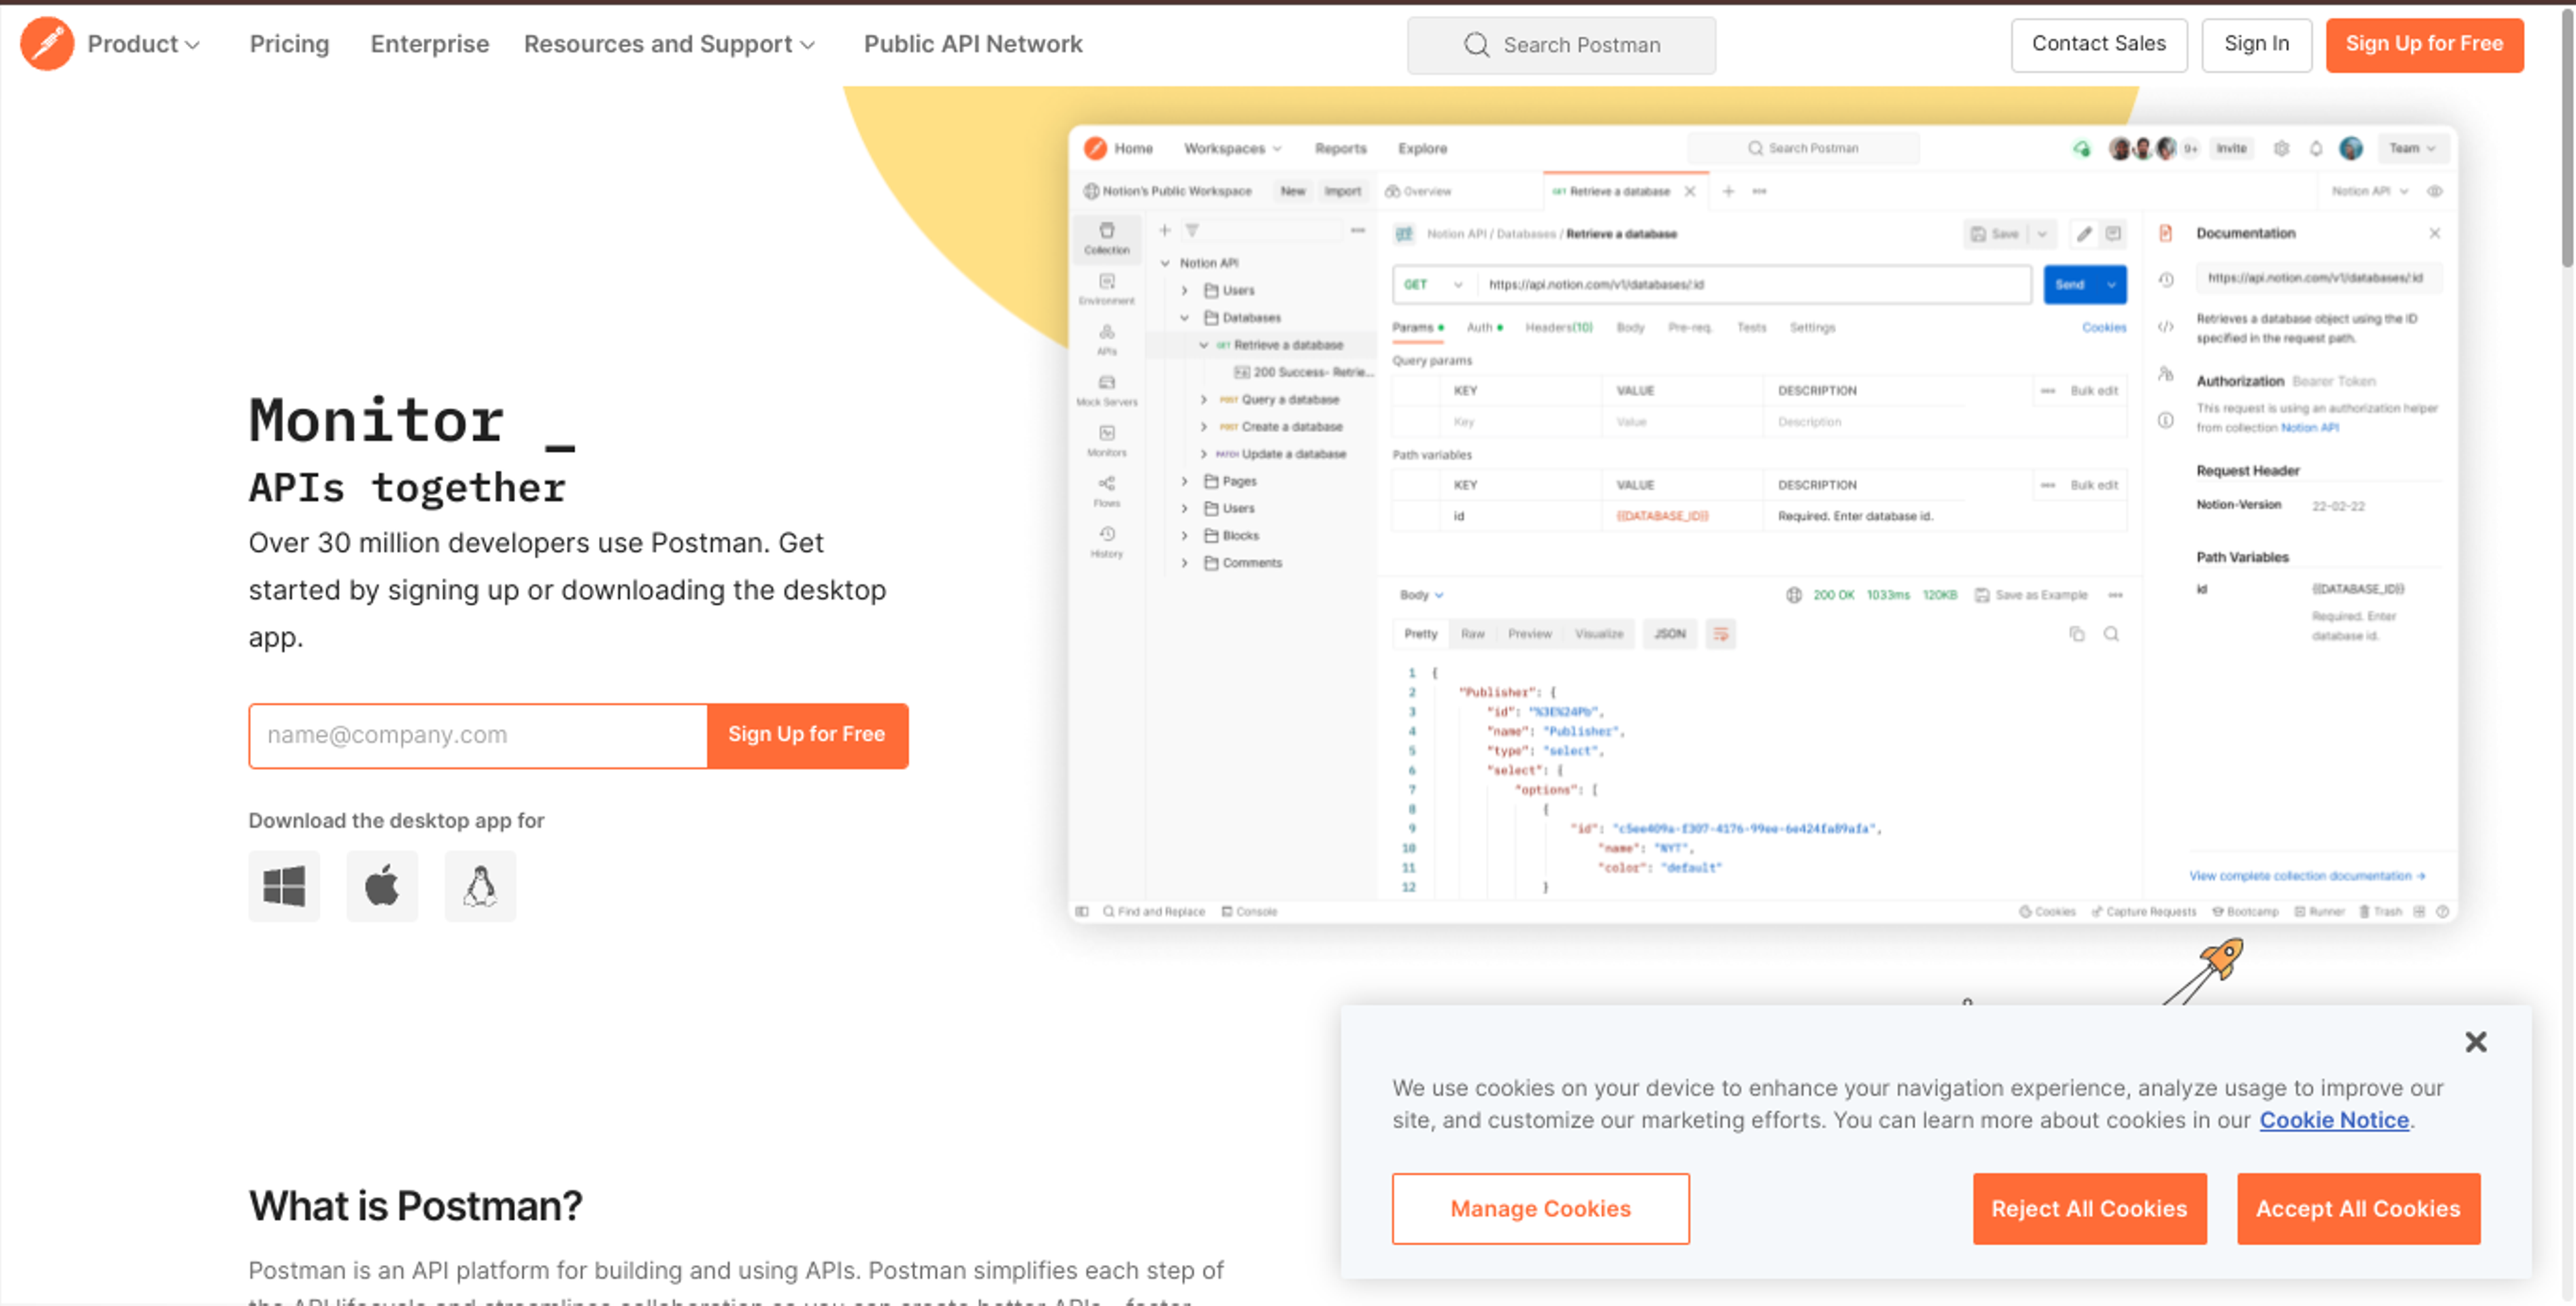
Task: Select the Mock Servers sidebar icon in the app preview
Action: point(1107,390)
